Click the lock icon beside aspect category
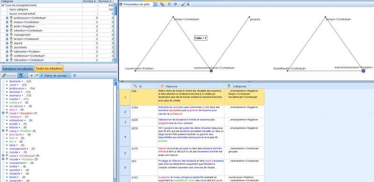This screenshot has height=182, width=374. coord(11,43)
